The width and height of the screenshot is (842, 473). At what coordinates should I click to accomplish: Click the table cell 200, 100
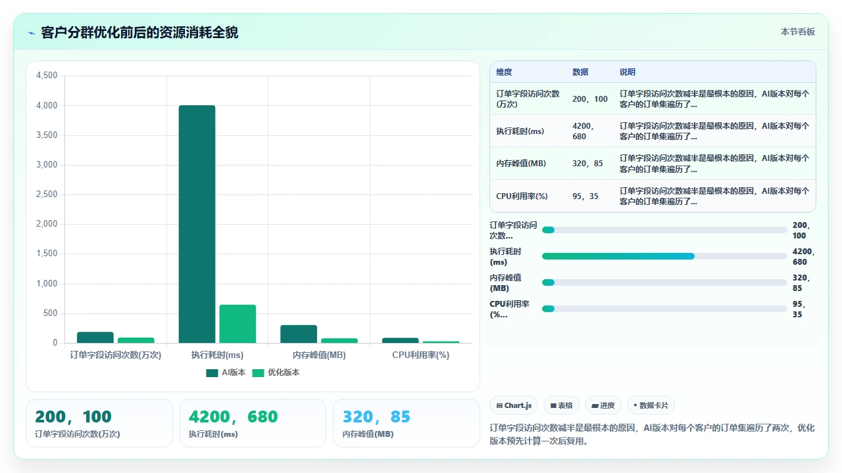(590, 99)
